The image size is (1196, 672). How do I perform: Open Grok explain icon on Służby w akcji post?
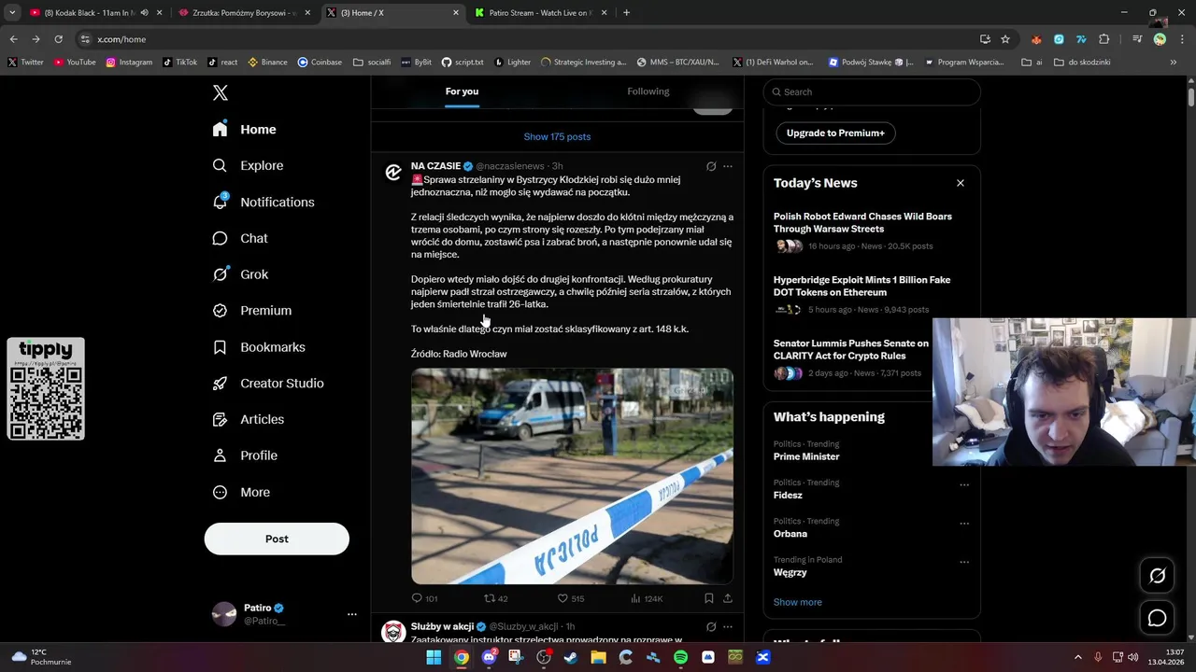pyautogui.click(x=711, y=626)
